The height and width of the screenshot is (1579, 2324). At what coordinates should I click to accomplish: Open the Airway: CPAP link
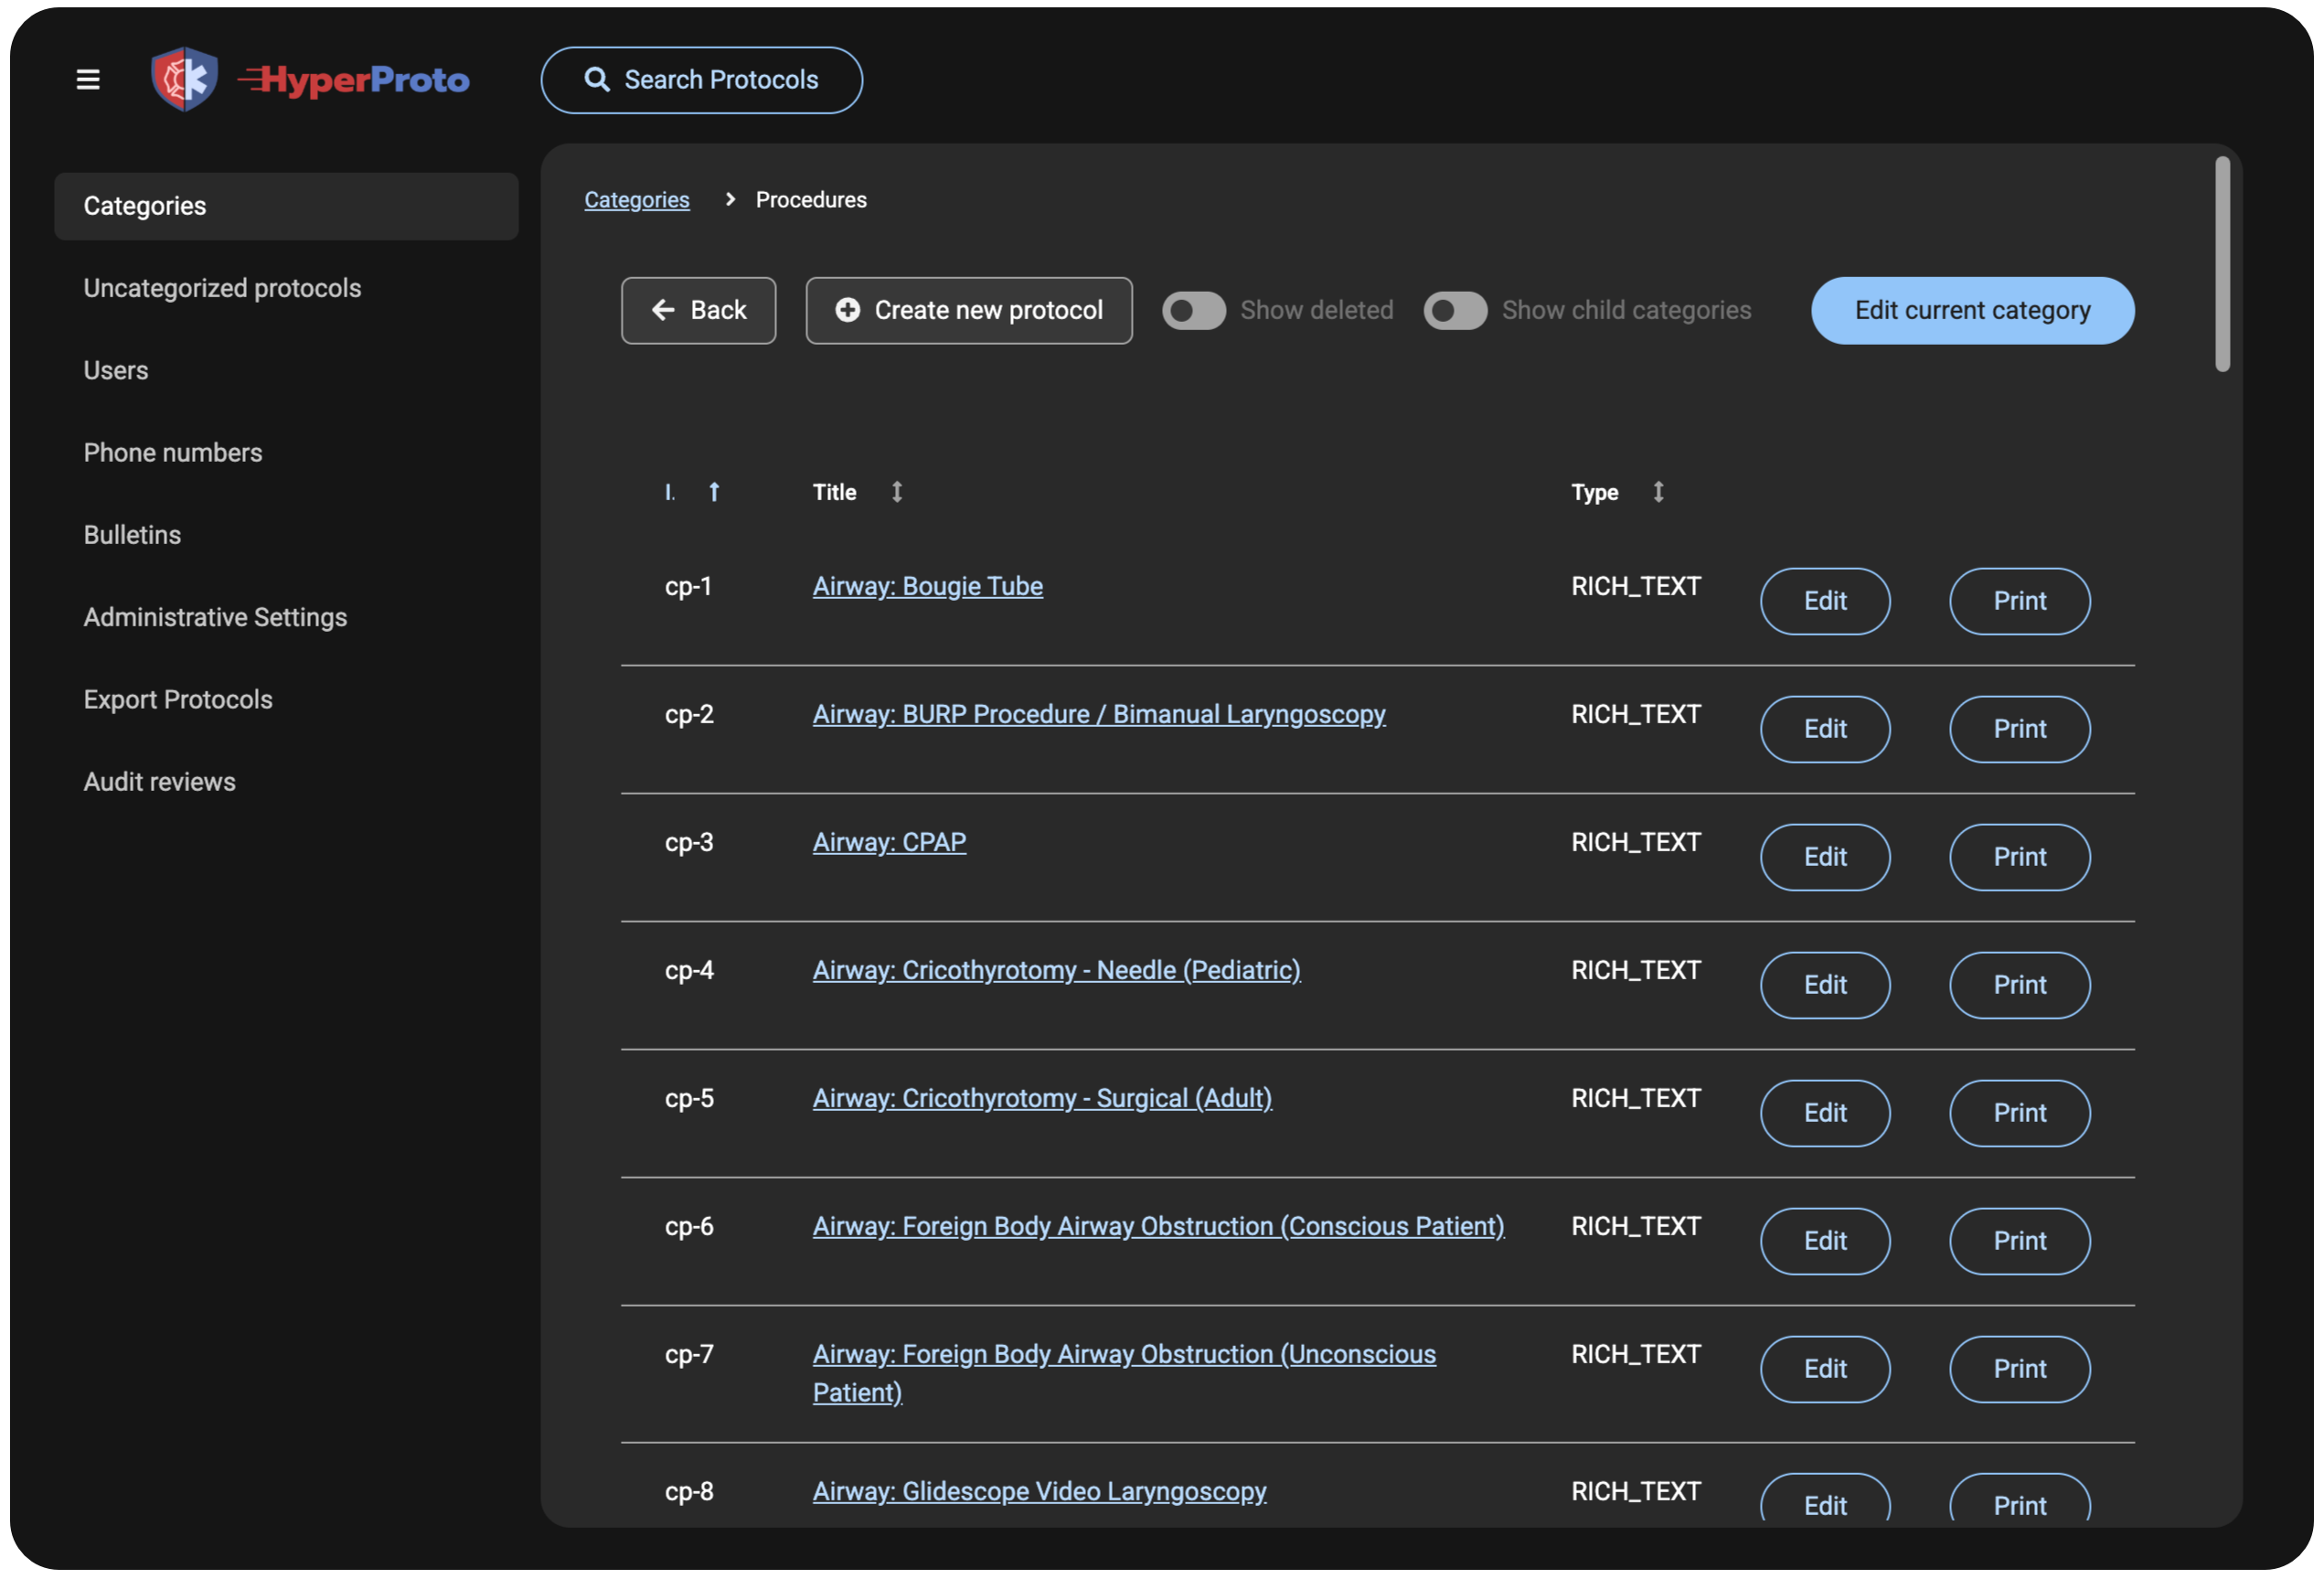[889, 842]
